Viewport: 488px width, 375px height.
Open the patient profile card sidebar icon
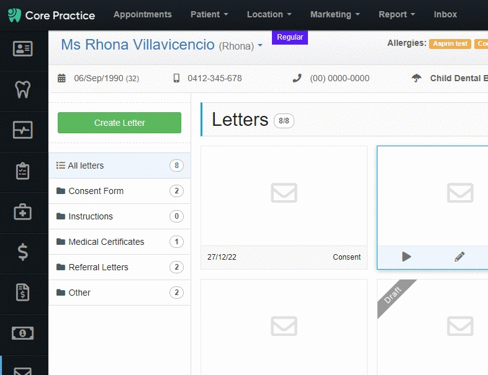tap(23, 49)
